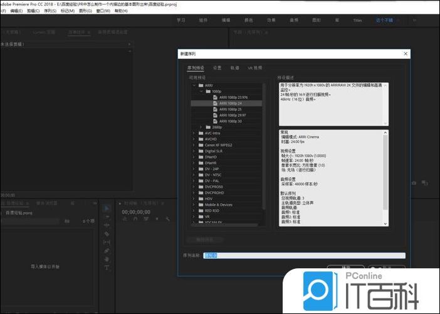The image size is (440, 314).
Task: Expand the Digital SLR preset folder
Action: [x=194, y=151]
